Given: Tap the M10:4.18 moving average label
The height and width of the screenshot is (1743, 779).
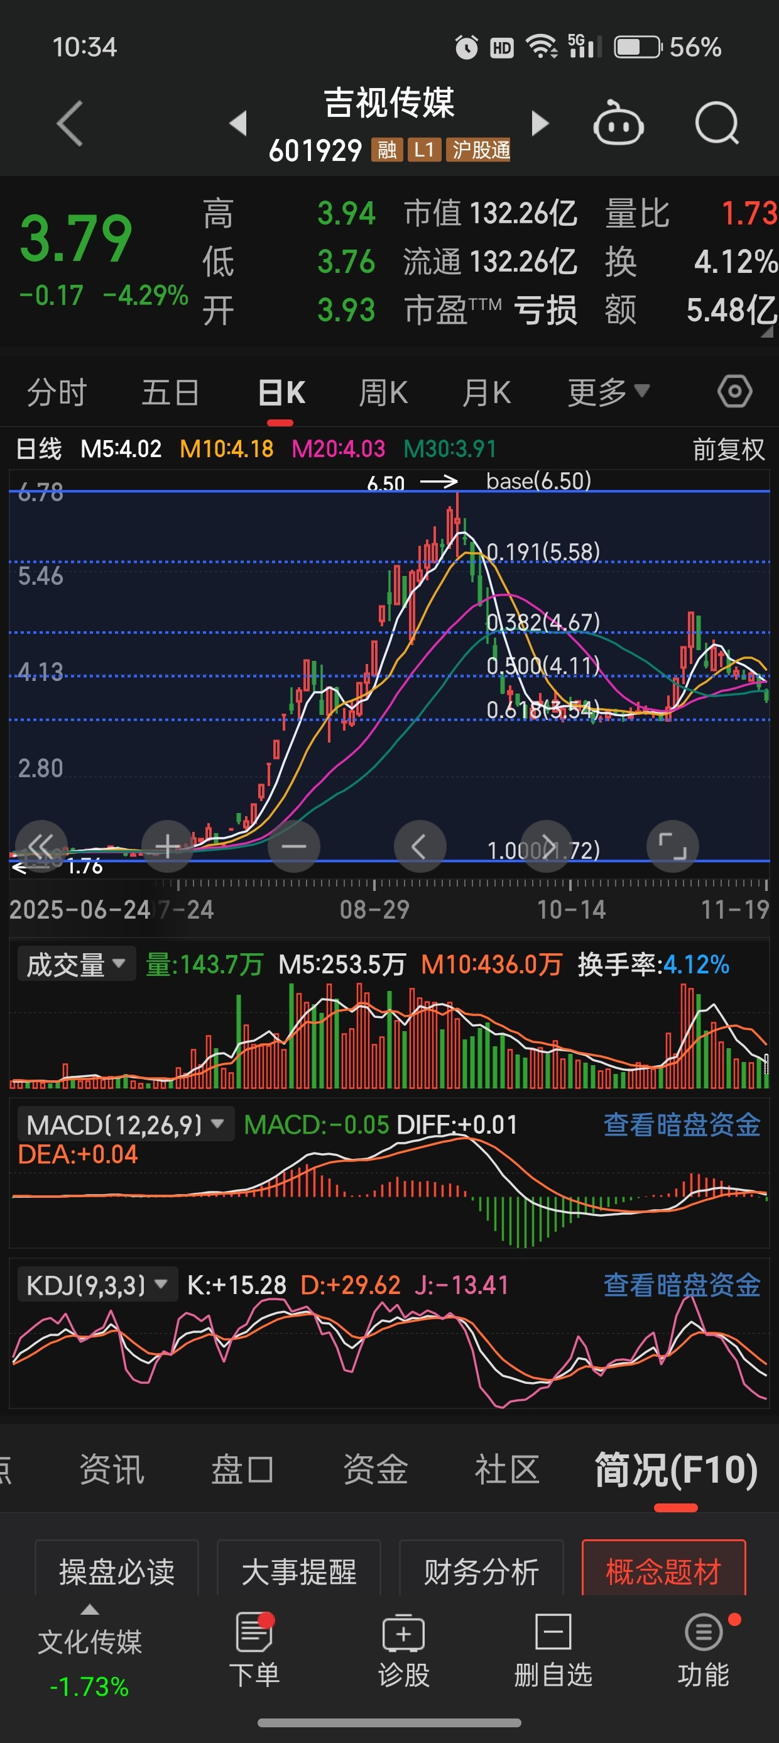Looking at the screenshot, I should click(227, 448).
